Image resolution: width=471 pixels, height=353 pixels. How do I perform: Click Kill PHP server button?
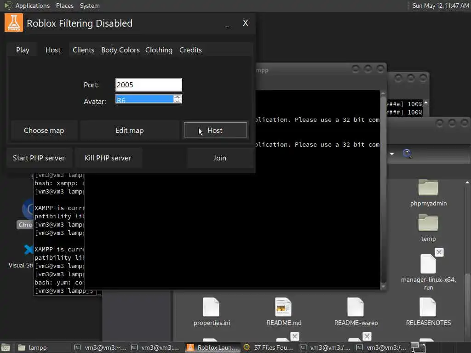[x=108, y=158]
